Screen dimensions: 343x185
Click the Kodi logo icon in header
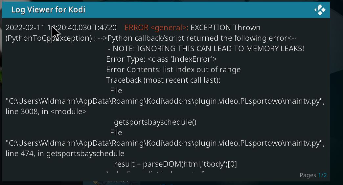[320, 10]
